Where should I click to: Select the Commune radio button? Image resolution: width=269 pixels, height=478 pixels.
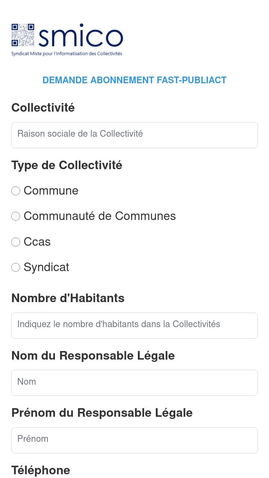point(16,191)
